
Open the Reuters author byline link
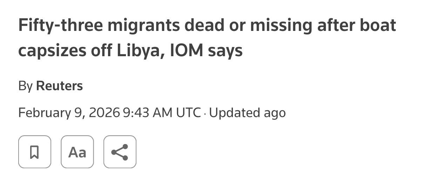[x=59, y=86]
